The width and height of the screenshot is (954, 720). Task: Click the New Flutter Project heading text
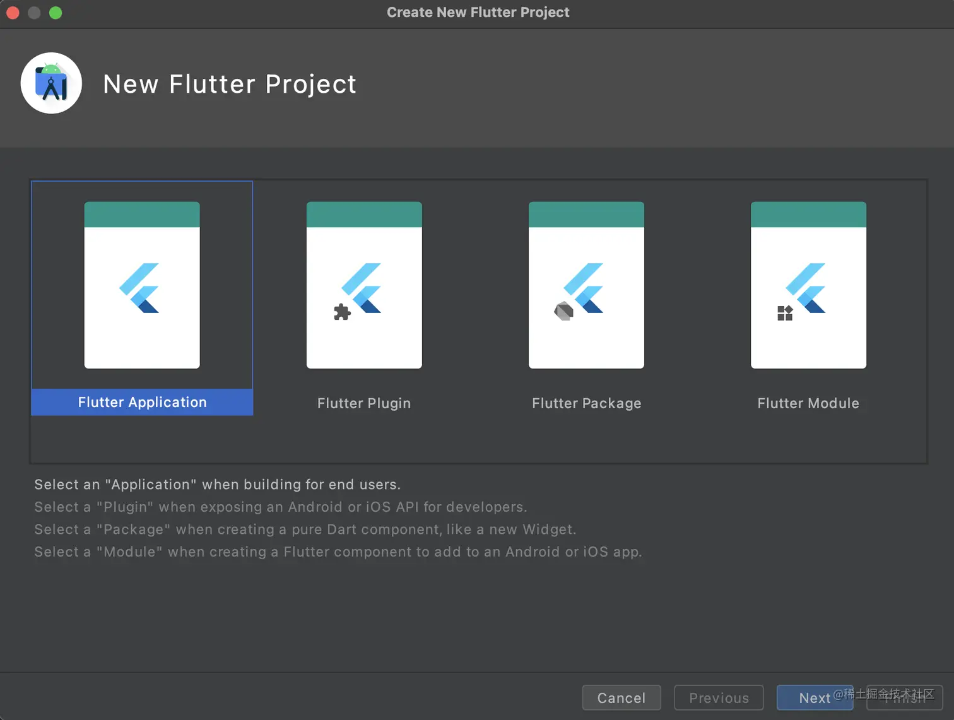pos(230,83)
